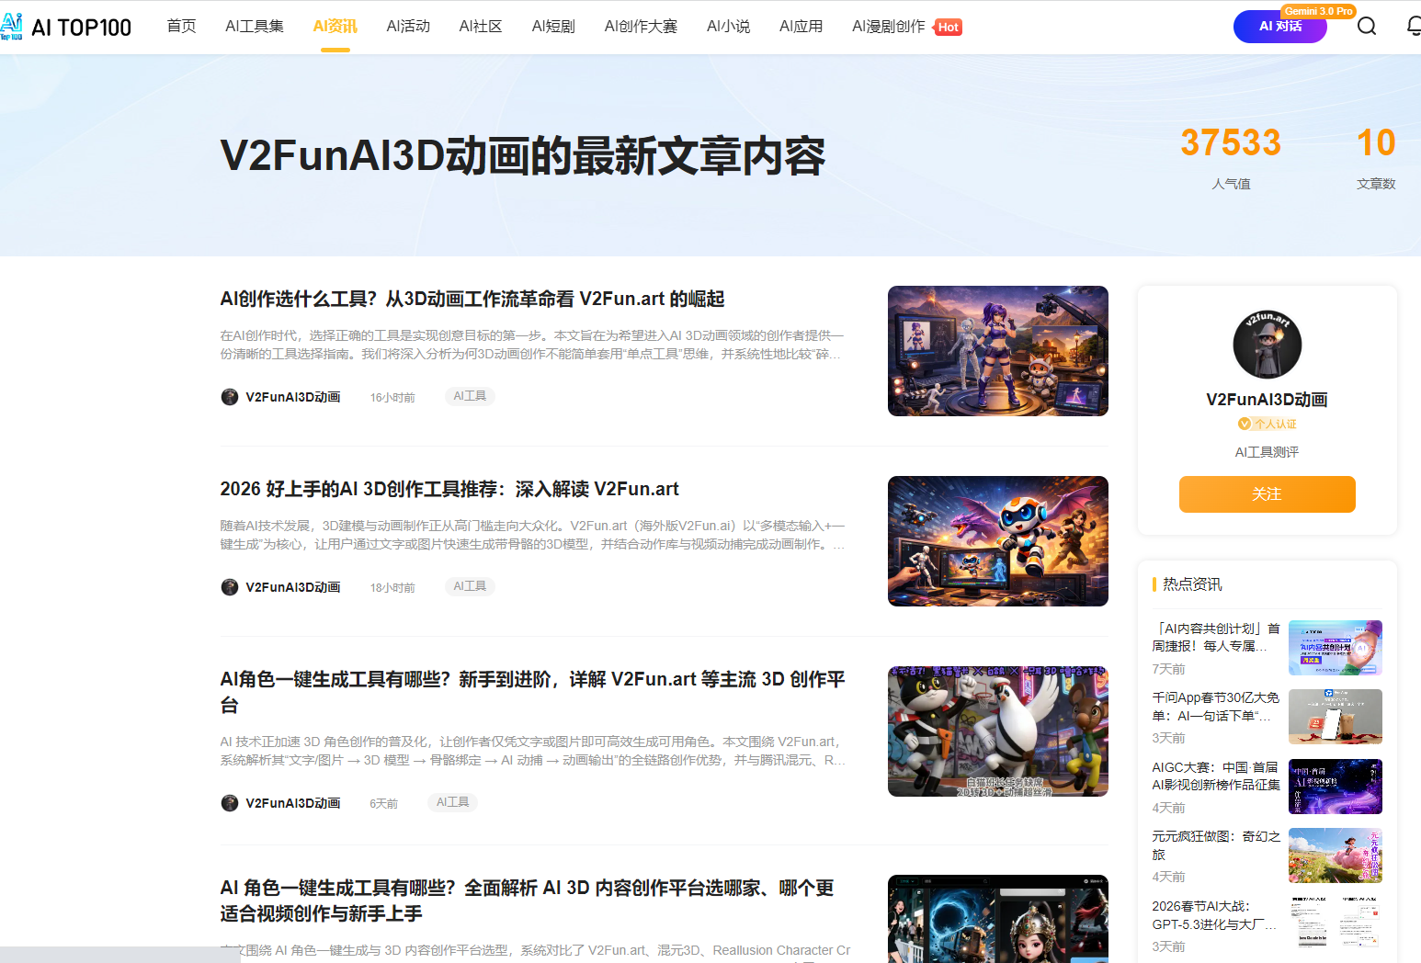1421x963 pixels.
Task: Click the AI工具 tag on first article
Action: click(x=470, y=396)
